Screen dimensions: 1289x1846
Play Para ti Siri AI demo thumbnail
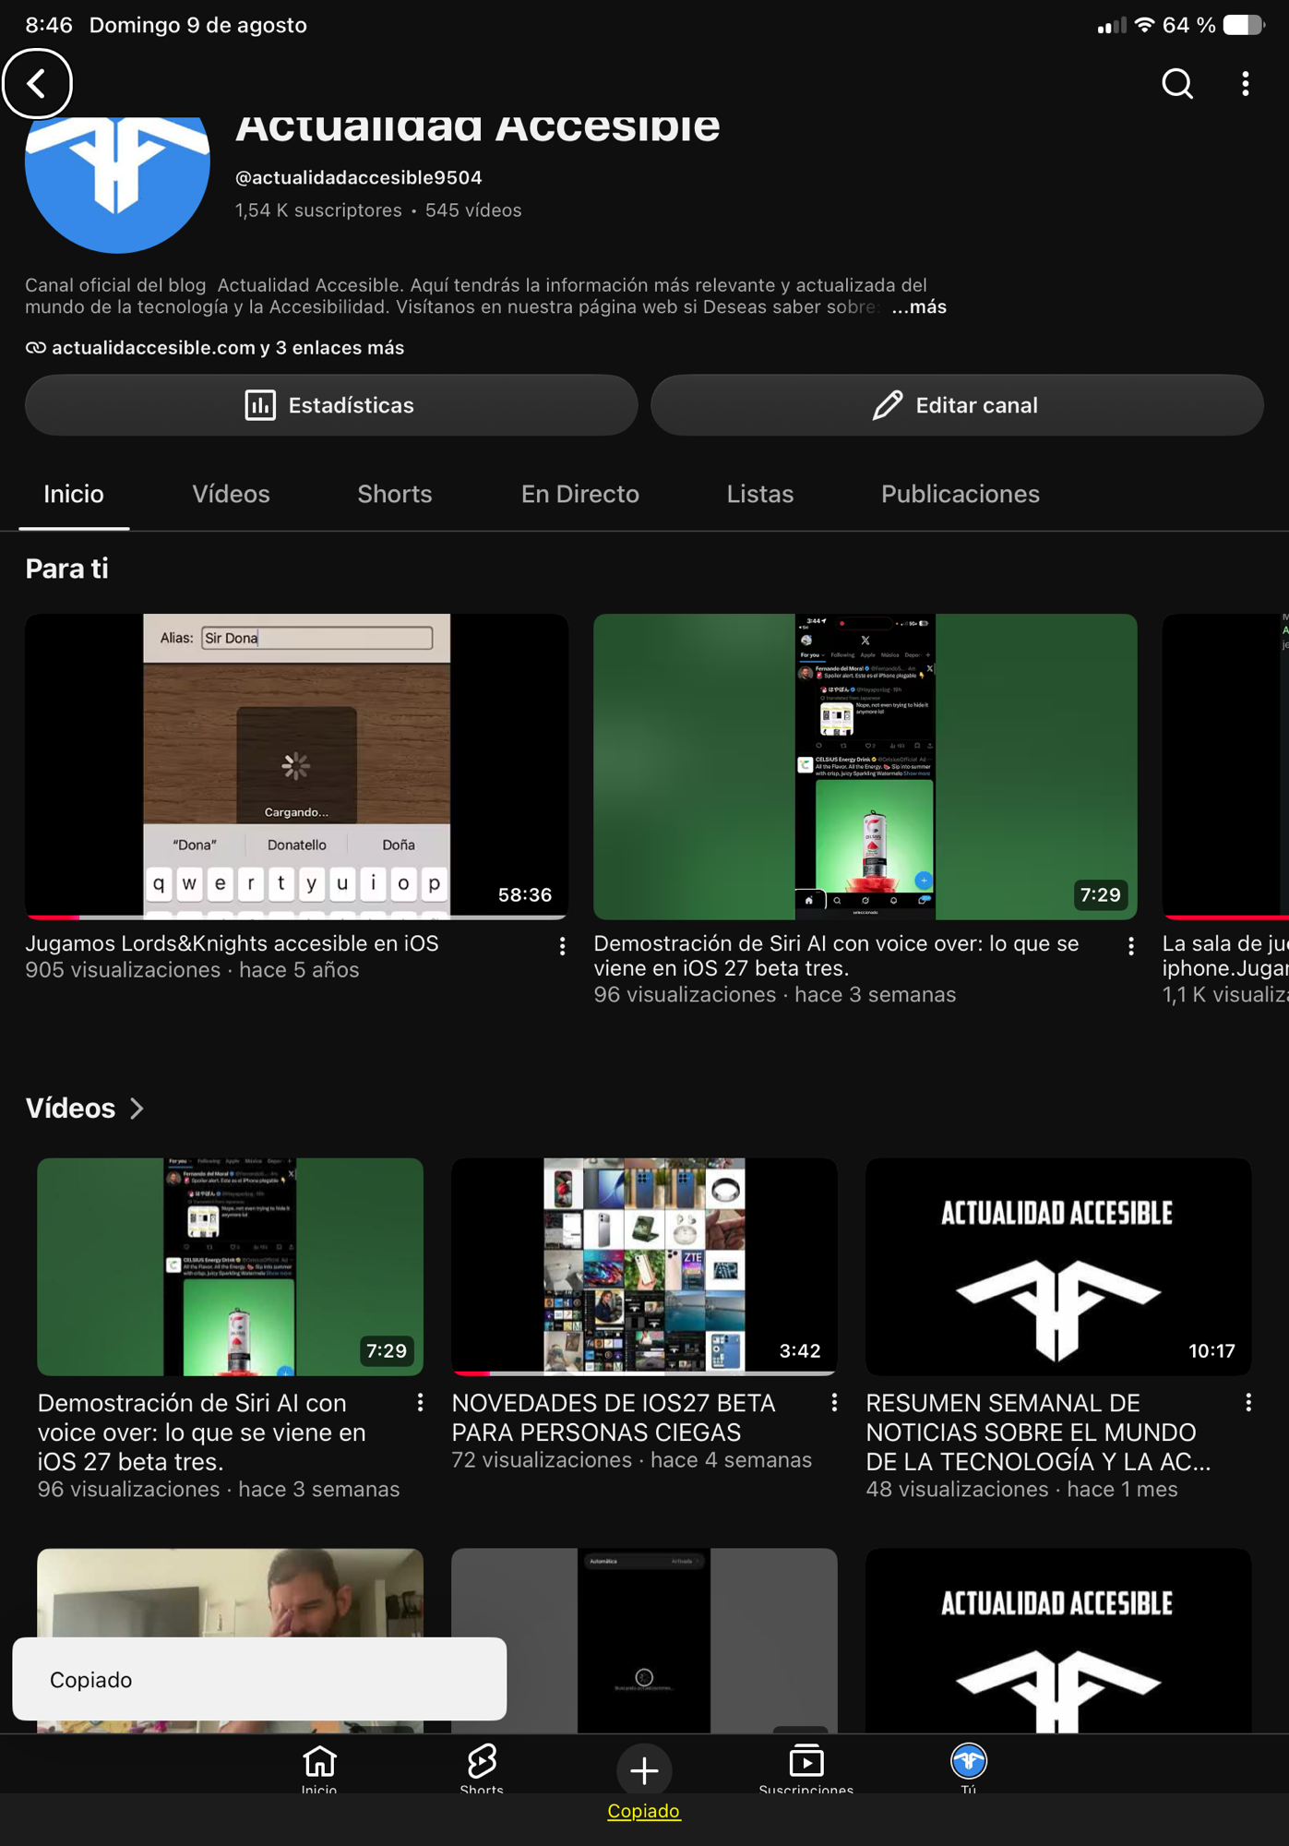click(x=865, y=766)
